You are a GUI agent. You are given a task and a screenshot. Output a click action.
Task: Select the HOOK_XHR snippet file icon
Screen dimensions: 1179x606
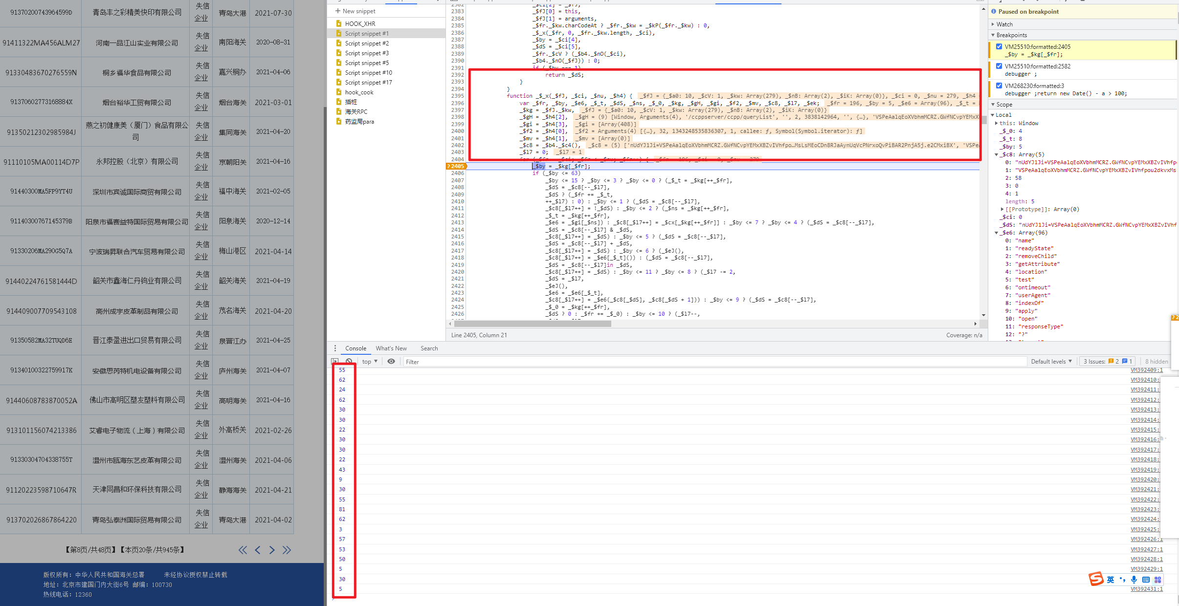(338, 23)
